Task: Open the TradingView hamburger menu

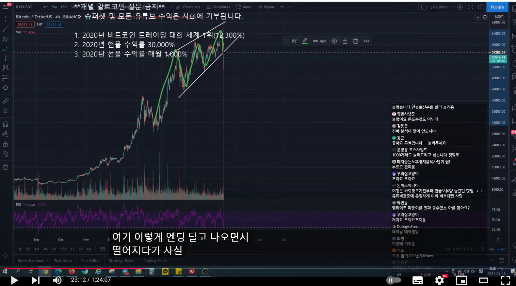Action: (x=6, y=7)
